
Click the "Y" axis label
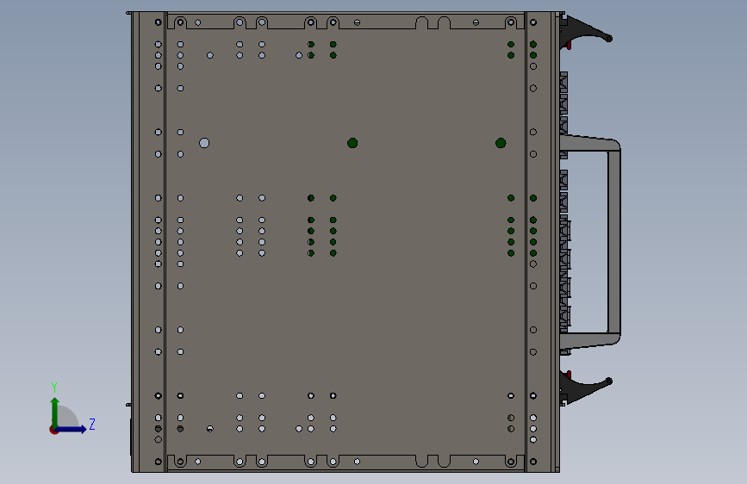pyautogui.click(x=54, y=388)
